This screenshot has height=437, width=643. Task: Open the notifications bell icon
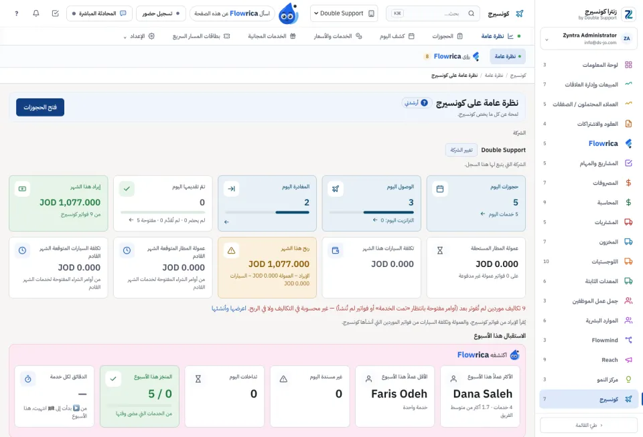click(36, 13)
